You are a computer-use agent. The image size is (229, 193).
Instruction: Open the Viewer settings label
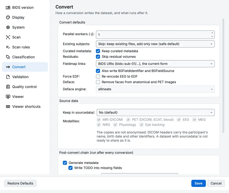(18, 97)
